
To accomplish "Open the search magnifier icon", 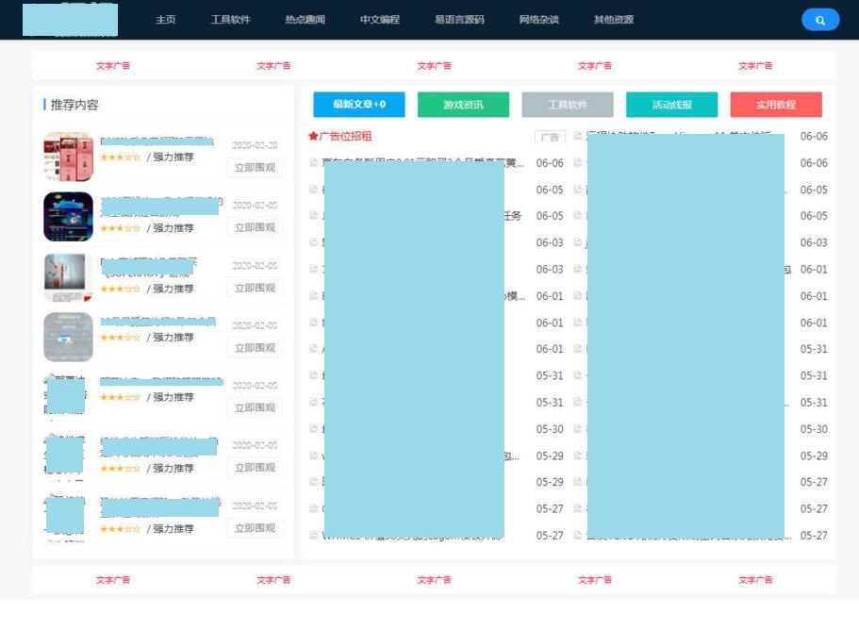I will 818,19.
